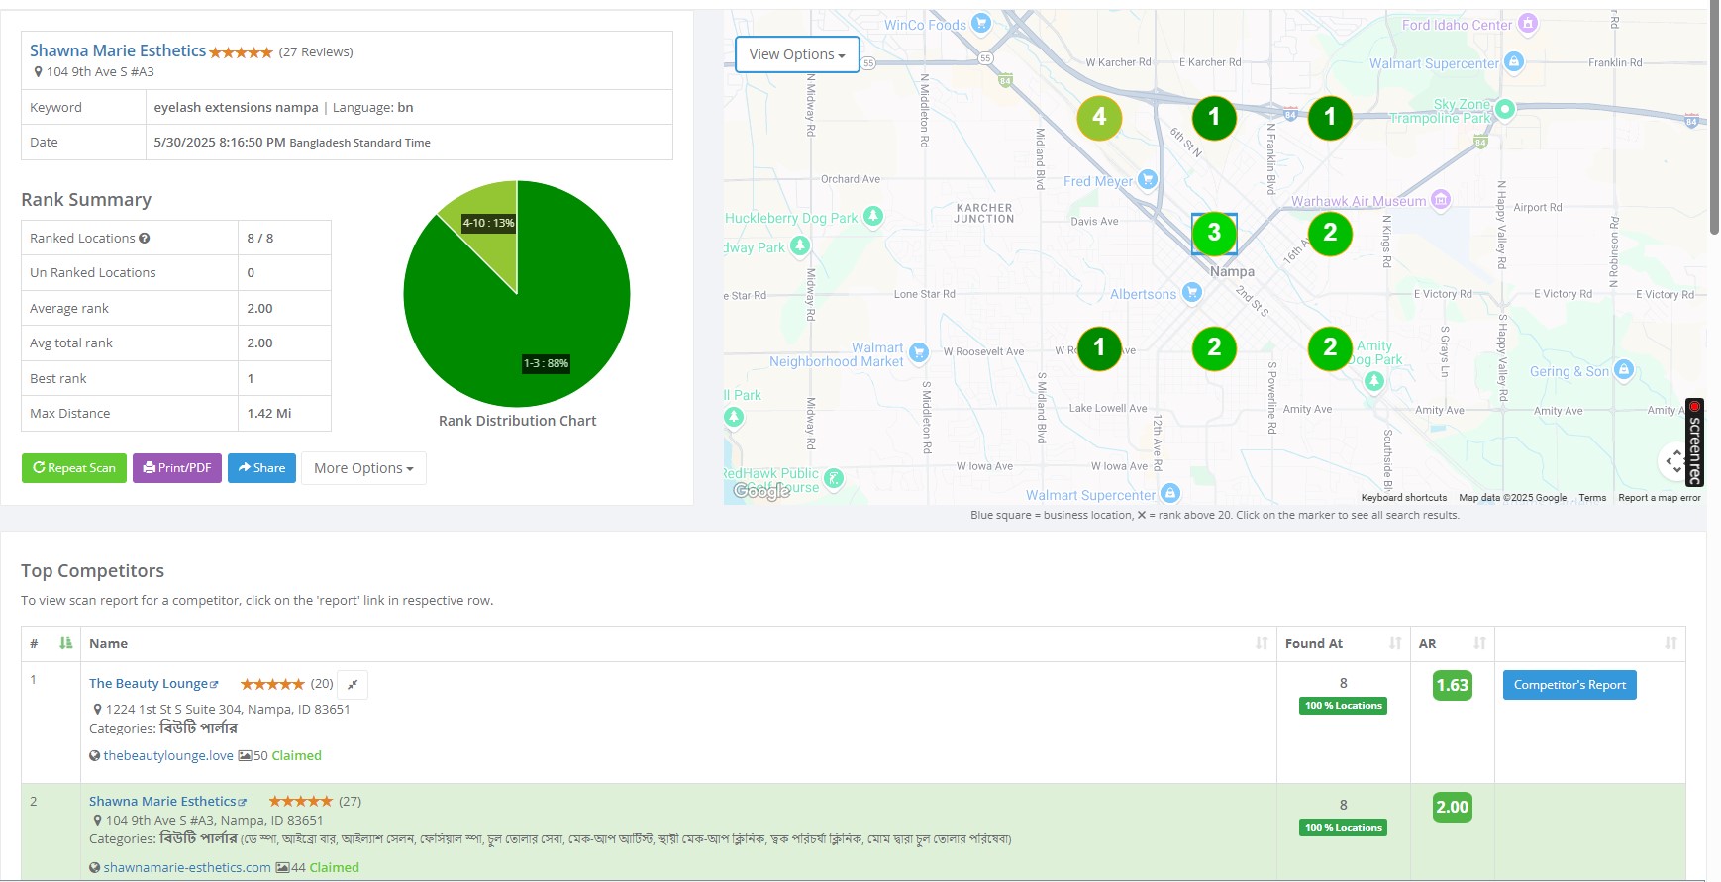The height and width of the screenshot is (882, 1721).
Task: Click the rank 2 marker beside S Powerline Rd
Action: [x=1214, y=348]
